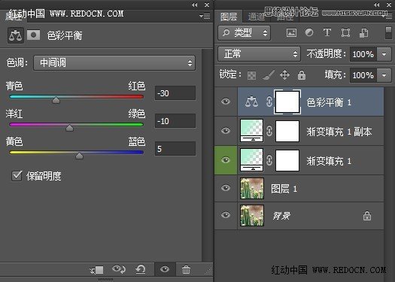395x282 pixels.
Task: Switch to the 通道 tab
Action: coord(256,17)
